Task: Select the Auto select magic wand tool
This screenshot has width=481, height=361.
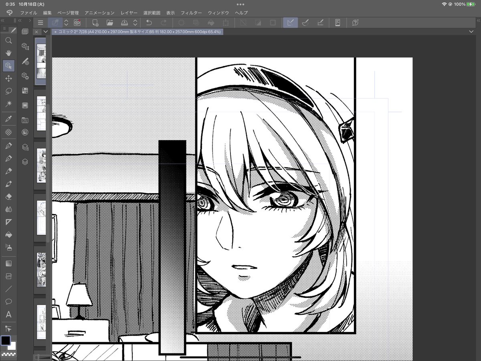Action: pos(8,104)
